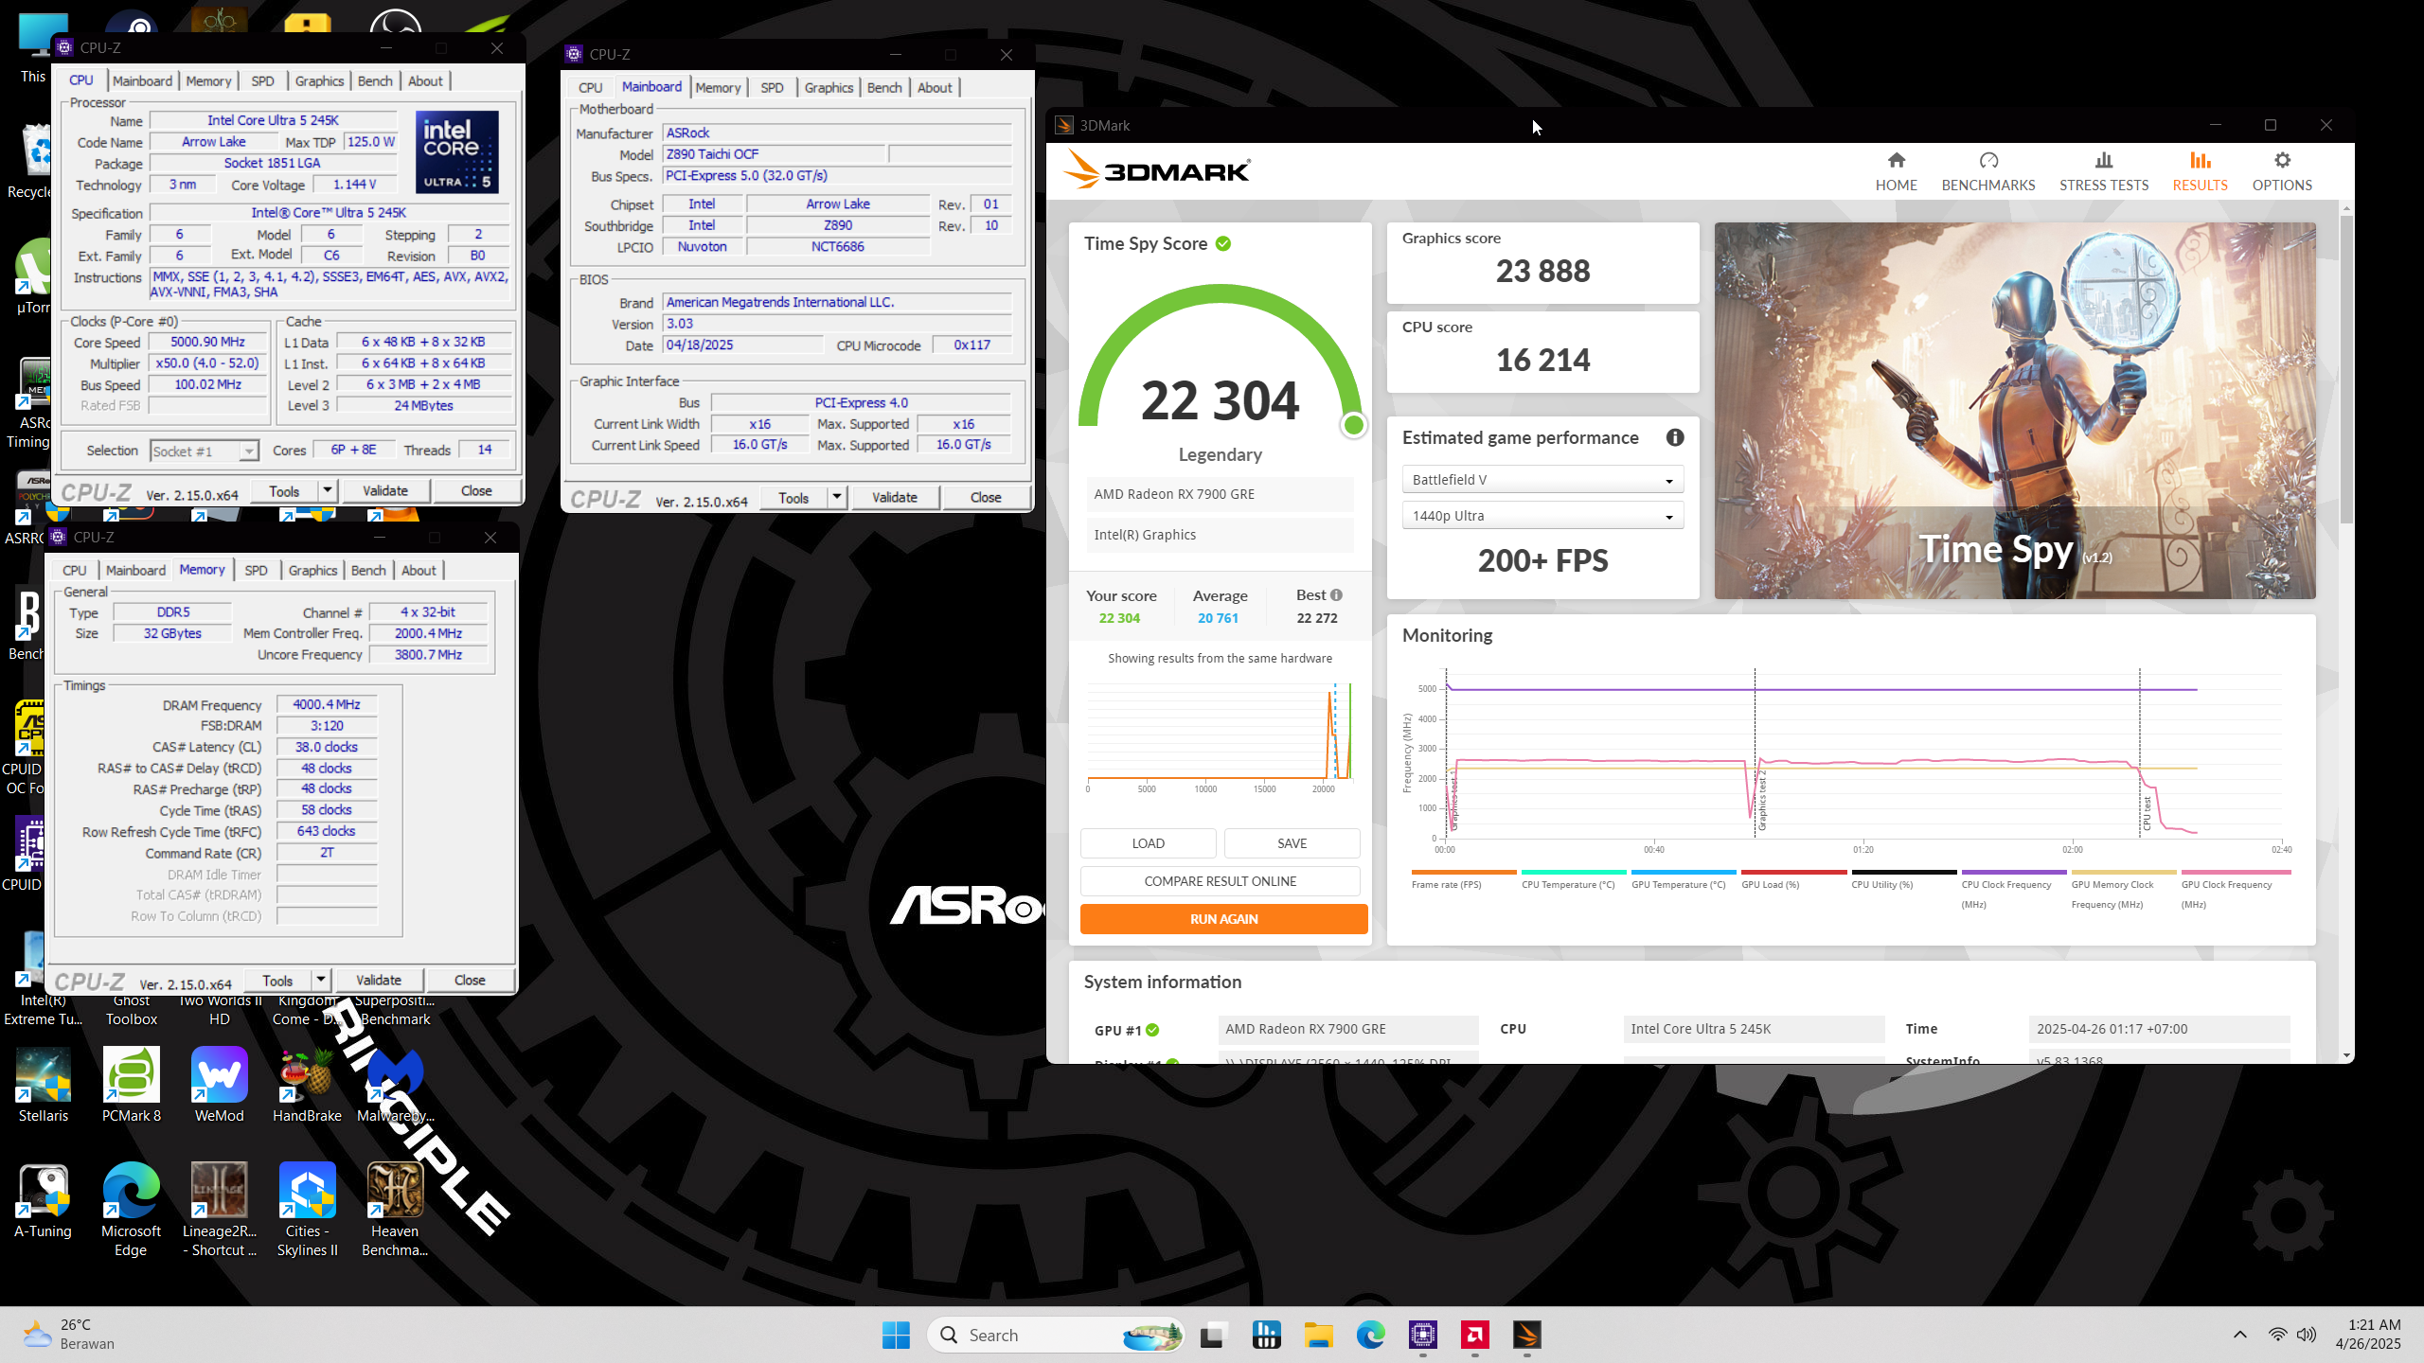Open File Explorer from the taskbar
The image size is (2424, 1363).
[x=1318, y=1335]
